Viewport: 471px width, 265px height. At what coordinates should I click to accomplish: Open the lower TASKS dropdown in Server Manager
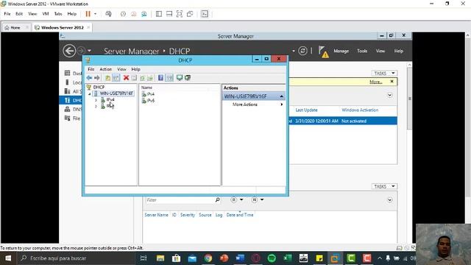(x=384, y=186)
